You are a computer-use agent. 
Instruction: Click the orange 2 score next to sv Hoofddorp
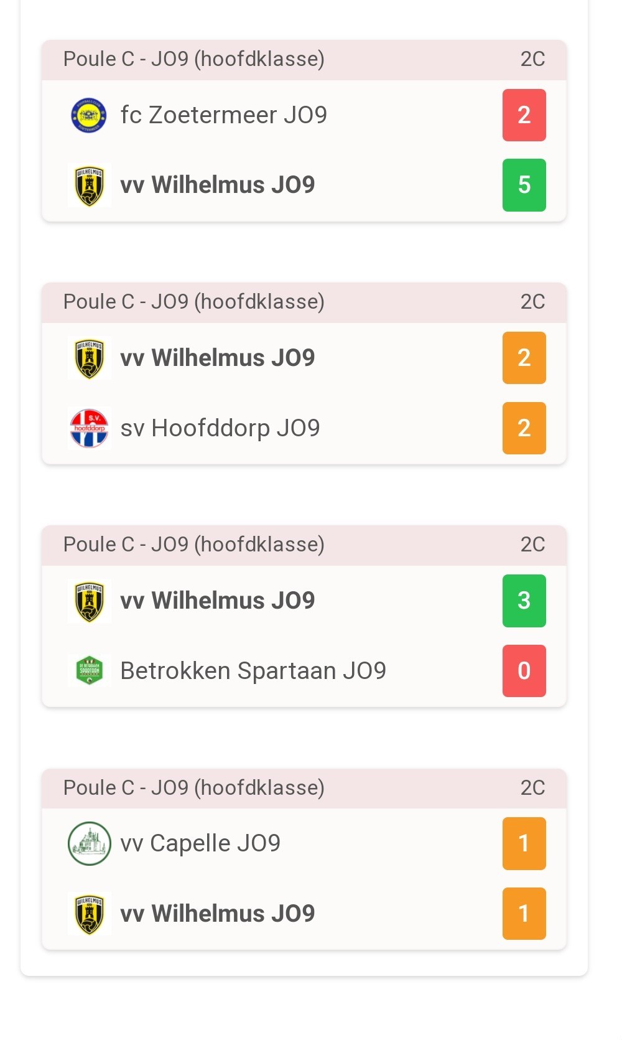(524, 428)
